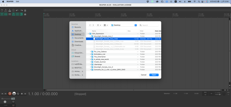This screenshot has height=107, width=231.
Task: Click the metronome icon in toolbar
Action: click(25, 10)
